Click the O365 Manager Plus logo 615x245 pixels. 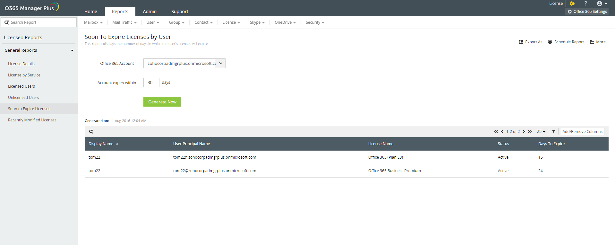(32, 7)
